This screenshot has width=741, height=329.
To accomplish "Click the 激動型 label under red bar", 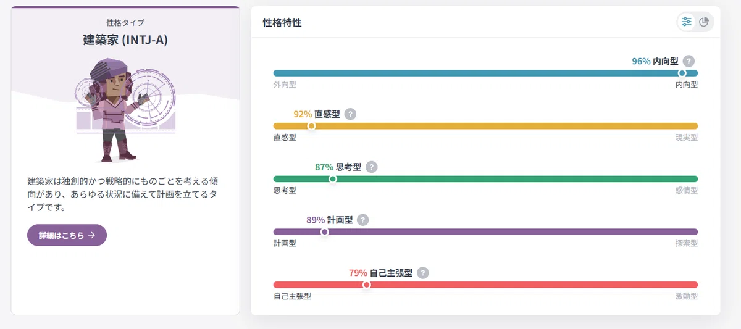I will (686, 296).
